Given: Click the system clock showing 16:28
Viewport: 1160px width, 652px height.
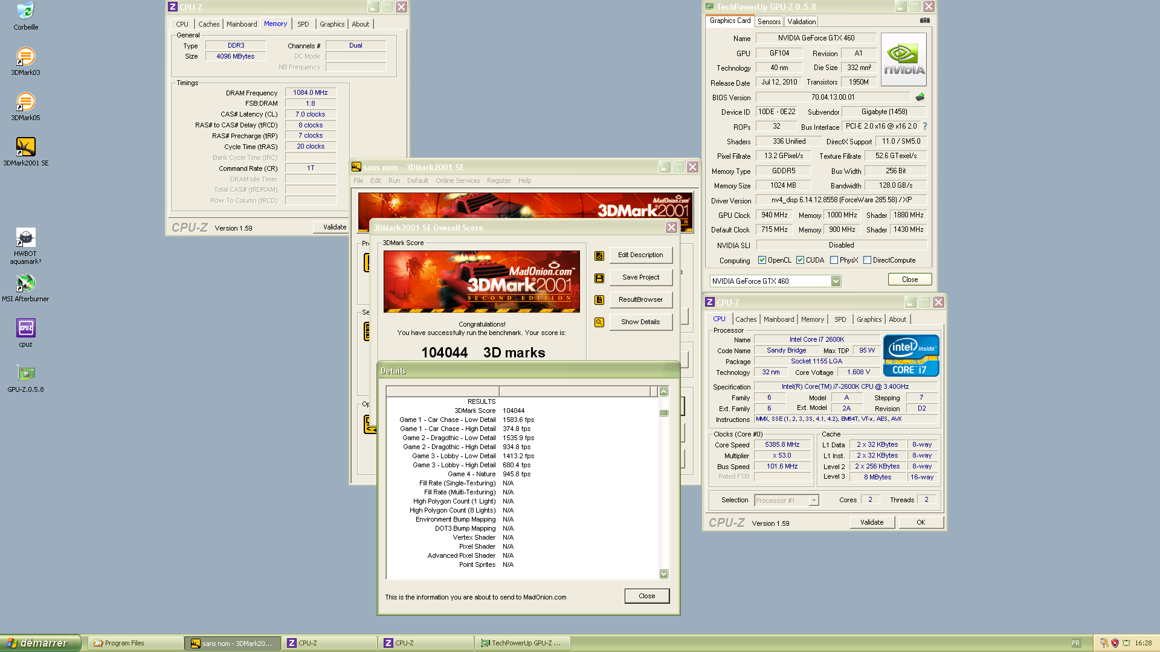Looking at the screenshot, I should point(1143,643).
